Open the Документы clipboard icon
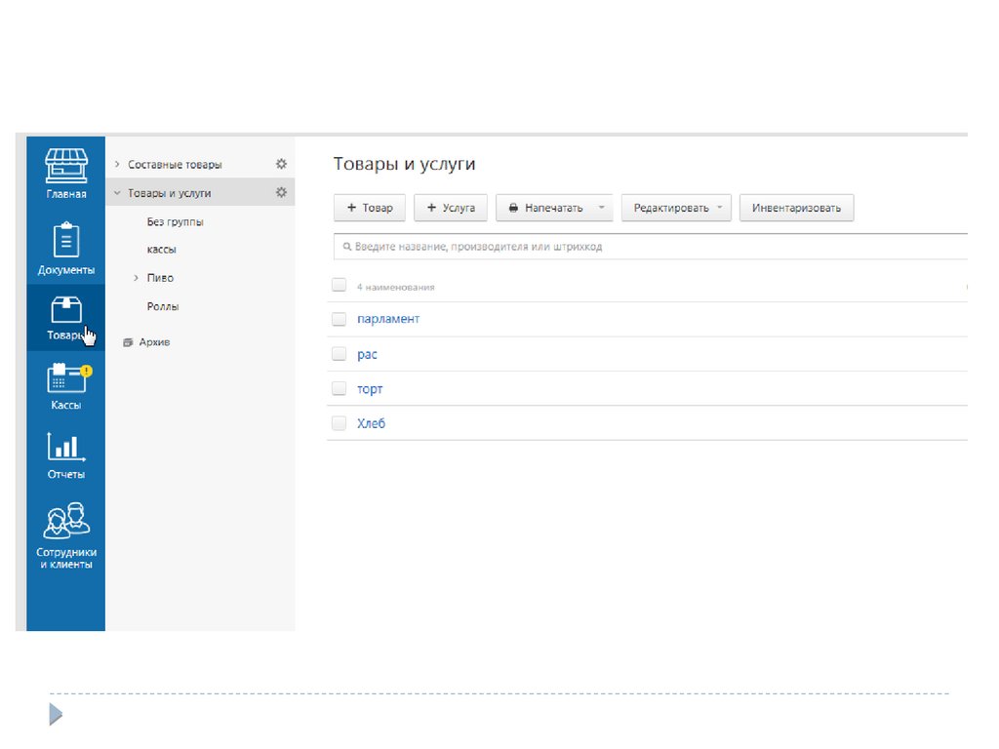The image size is (999, 749). [66, 240]
